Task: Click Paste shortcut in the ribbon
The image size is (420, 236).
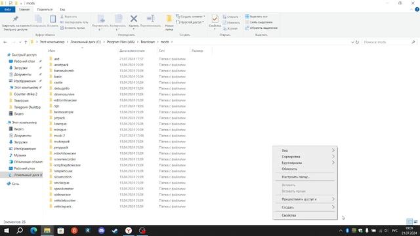Action: click(73, 28)
